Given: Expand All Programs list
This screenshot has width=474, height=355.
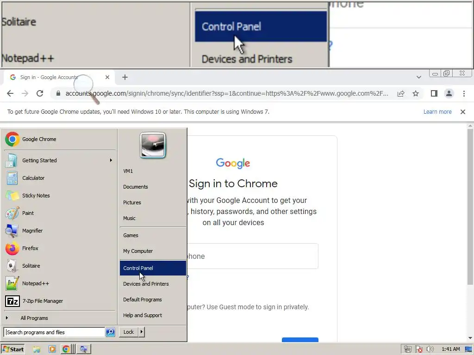Looking at the screenshot, I should 60,318.
